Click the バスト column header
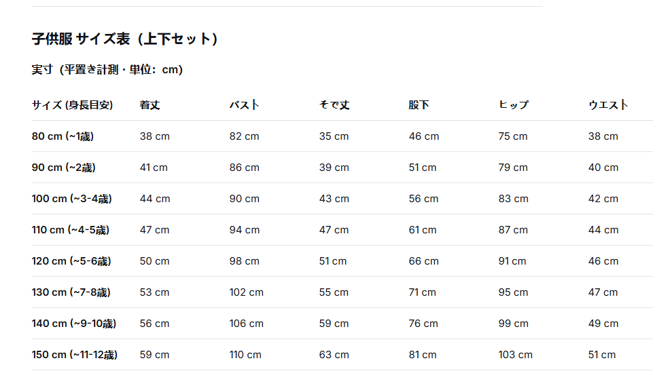Screen dimensions: 653x386 click(244, 105)
